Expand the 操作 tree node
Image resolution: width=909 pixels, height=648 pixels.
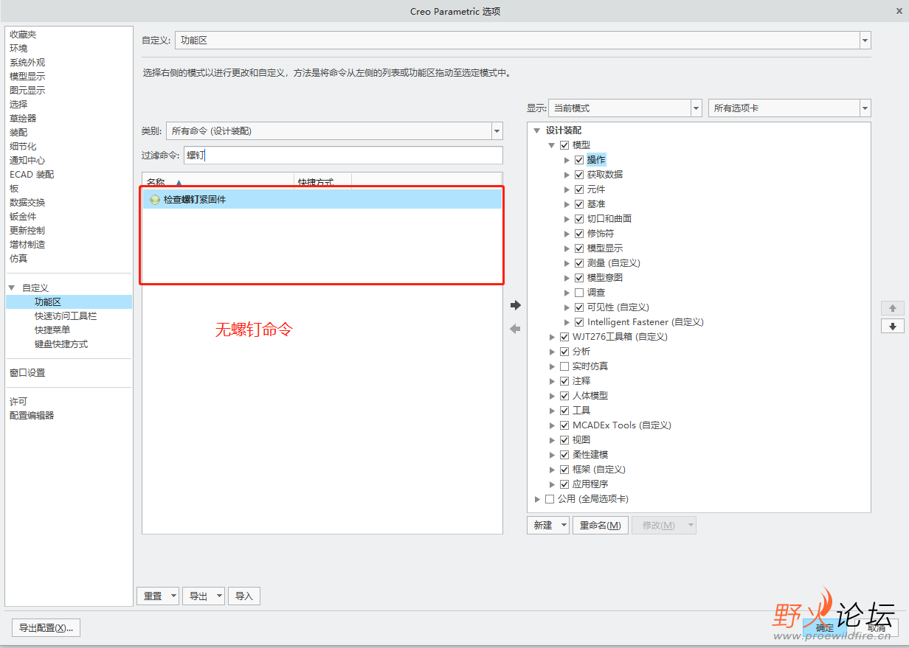(567, 160)
